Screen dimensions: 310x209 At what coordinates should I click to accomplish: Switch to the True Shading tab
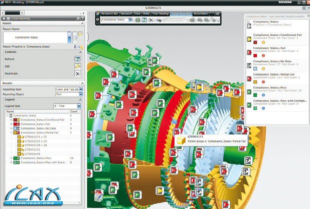click(x=161, y=13)
